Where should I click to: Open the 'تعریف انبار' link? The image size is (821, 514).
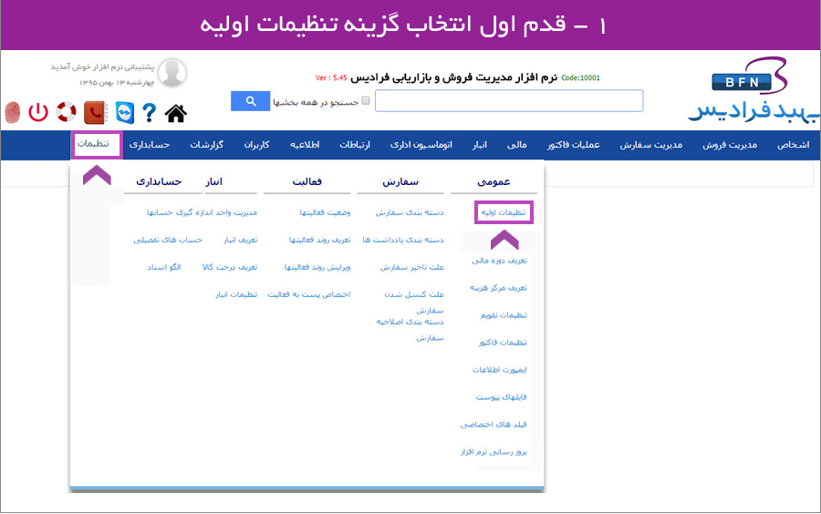241,240
